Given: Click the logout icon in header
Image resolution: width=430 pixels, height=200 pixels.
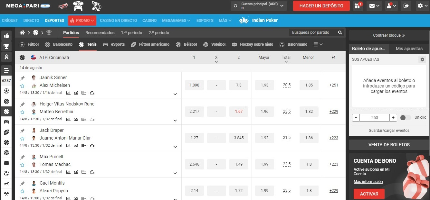Looking at the screenshot, I should click(x=406, y=6).
